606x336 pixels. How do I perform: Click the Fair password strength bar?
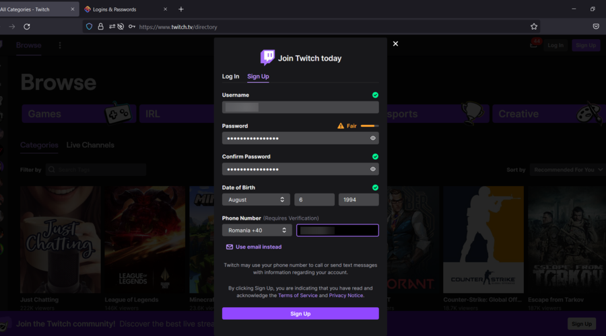[370, 126]
